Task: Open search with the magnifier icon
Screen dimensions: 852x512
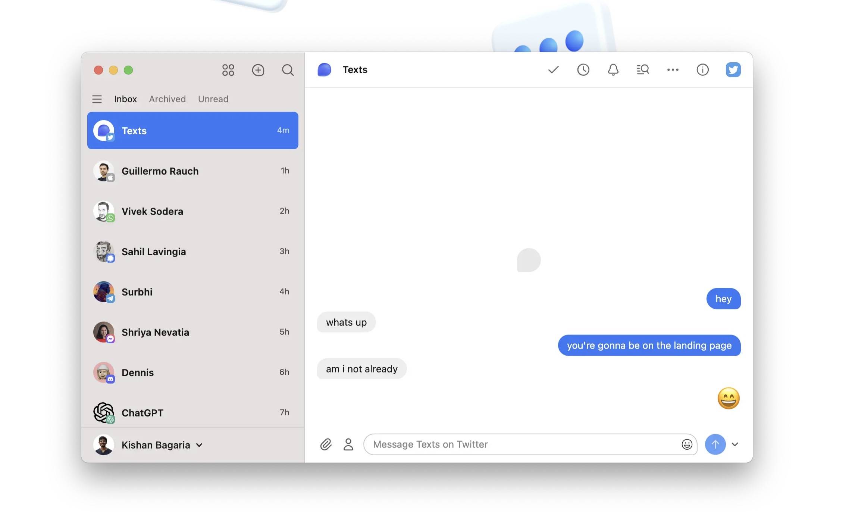Action: tap(288, 70)
